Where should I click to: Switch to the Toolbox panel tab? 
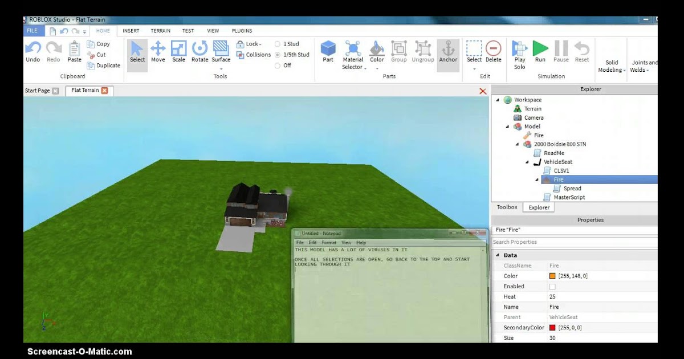click(x=507, y=207)
